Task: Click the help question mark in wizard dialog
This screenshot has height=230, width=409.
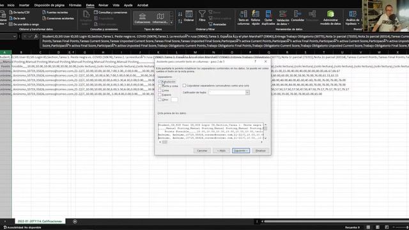Action: click(x=255, y=61)
